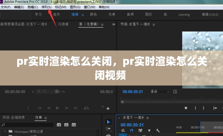Go to previous page arrow in source monitor
Viewport: 223px width, 136px height.
tap(33, 91)
